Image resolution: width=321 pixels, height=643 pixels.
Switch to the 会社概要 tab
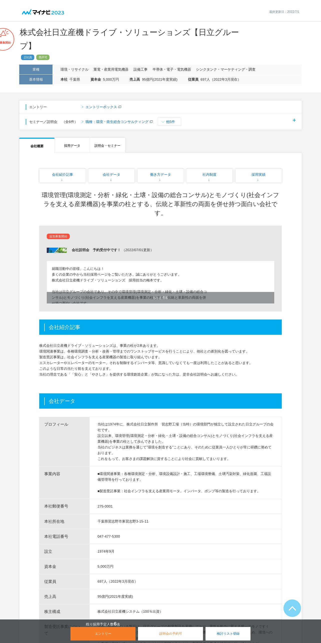tap(37, 146)
